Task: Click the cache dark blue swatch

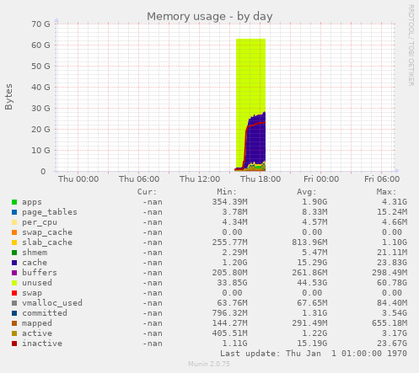Action: [14, 263]
